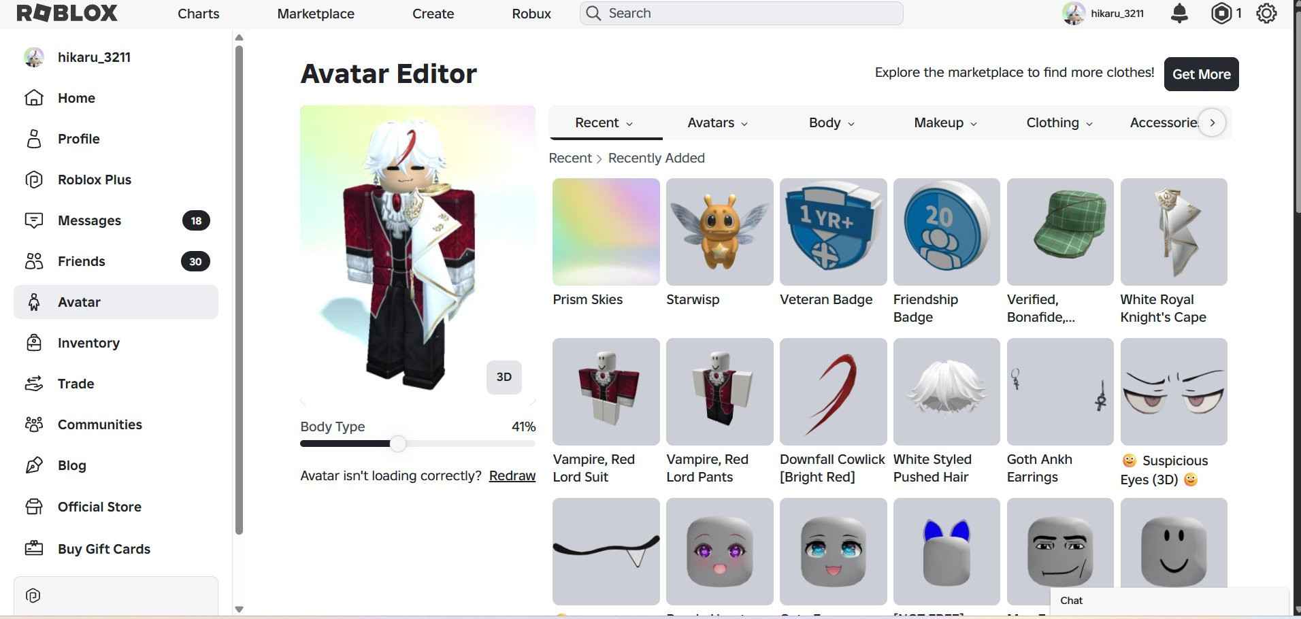Select White Styled Pushed Hair
Image resolution: width=1301 pixels, height=619 pixels.
click(x=946, y=391)
